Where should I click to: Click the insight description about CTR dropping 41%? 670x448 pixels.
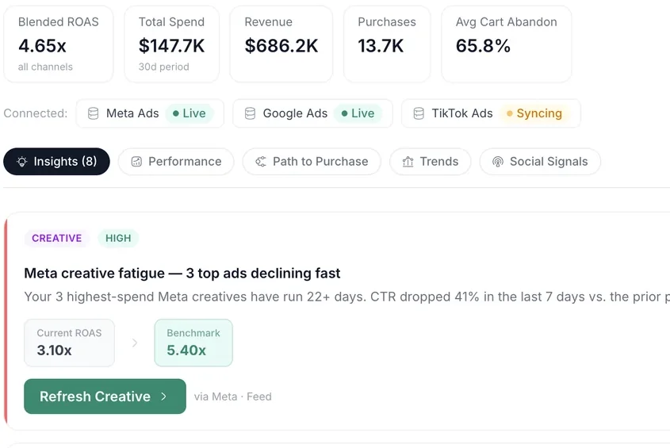(x=347, y=297)
